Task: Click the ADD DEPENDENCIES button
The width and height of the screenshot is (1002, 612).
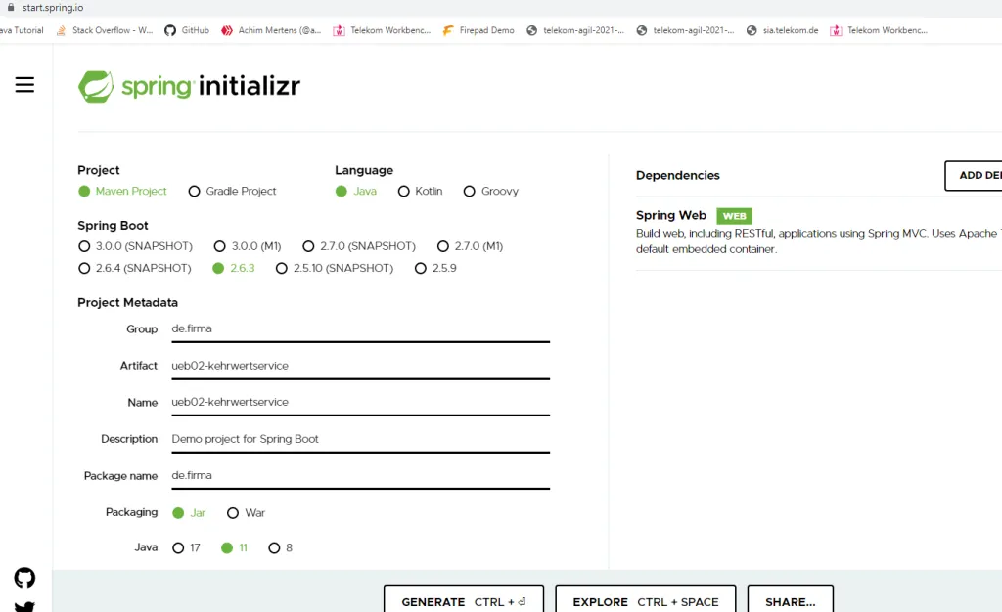Action: click(x=974, y=176)
